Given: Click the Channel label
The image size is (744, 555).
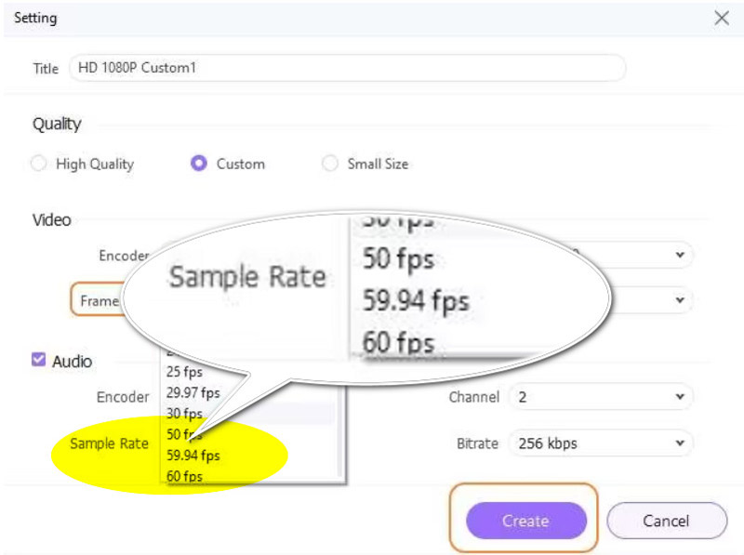Looking at the screenshot, I should [x=474, y=397].
